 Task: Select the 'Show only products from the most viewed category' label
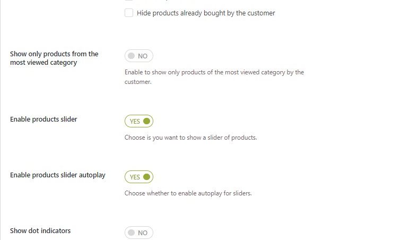pos(54,58)
